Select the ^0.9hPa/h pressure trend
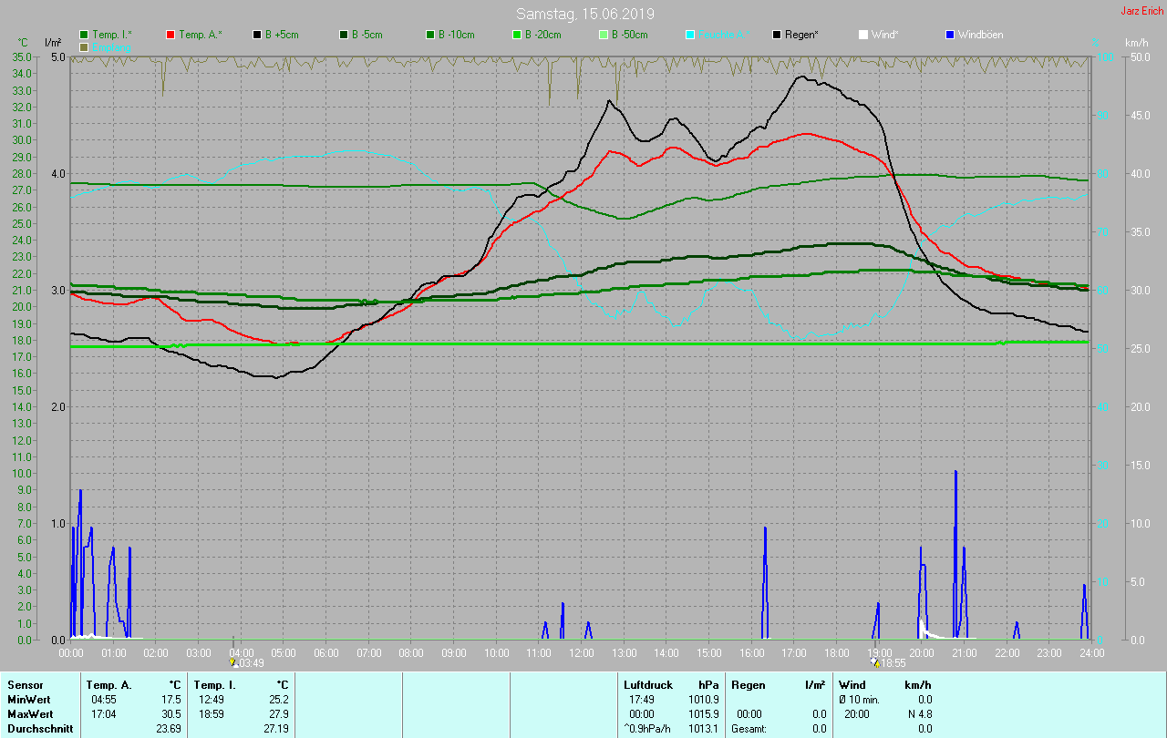The image size is (1167, 738). tap(648, 729)
